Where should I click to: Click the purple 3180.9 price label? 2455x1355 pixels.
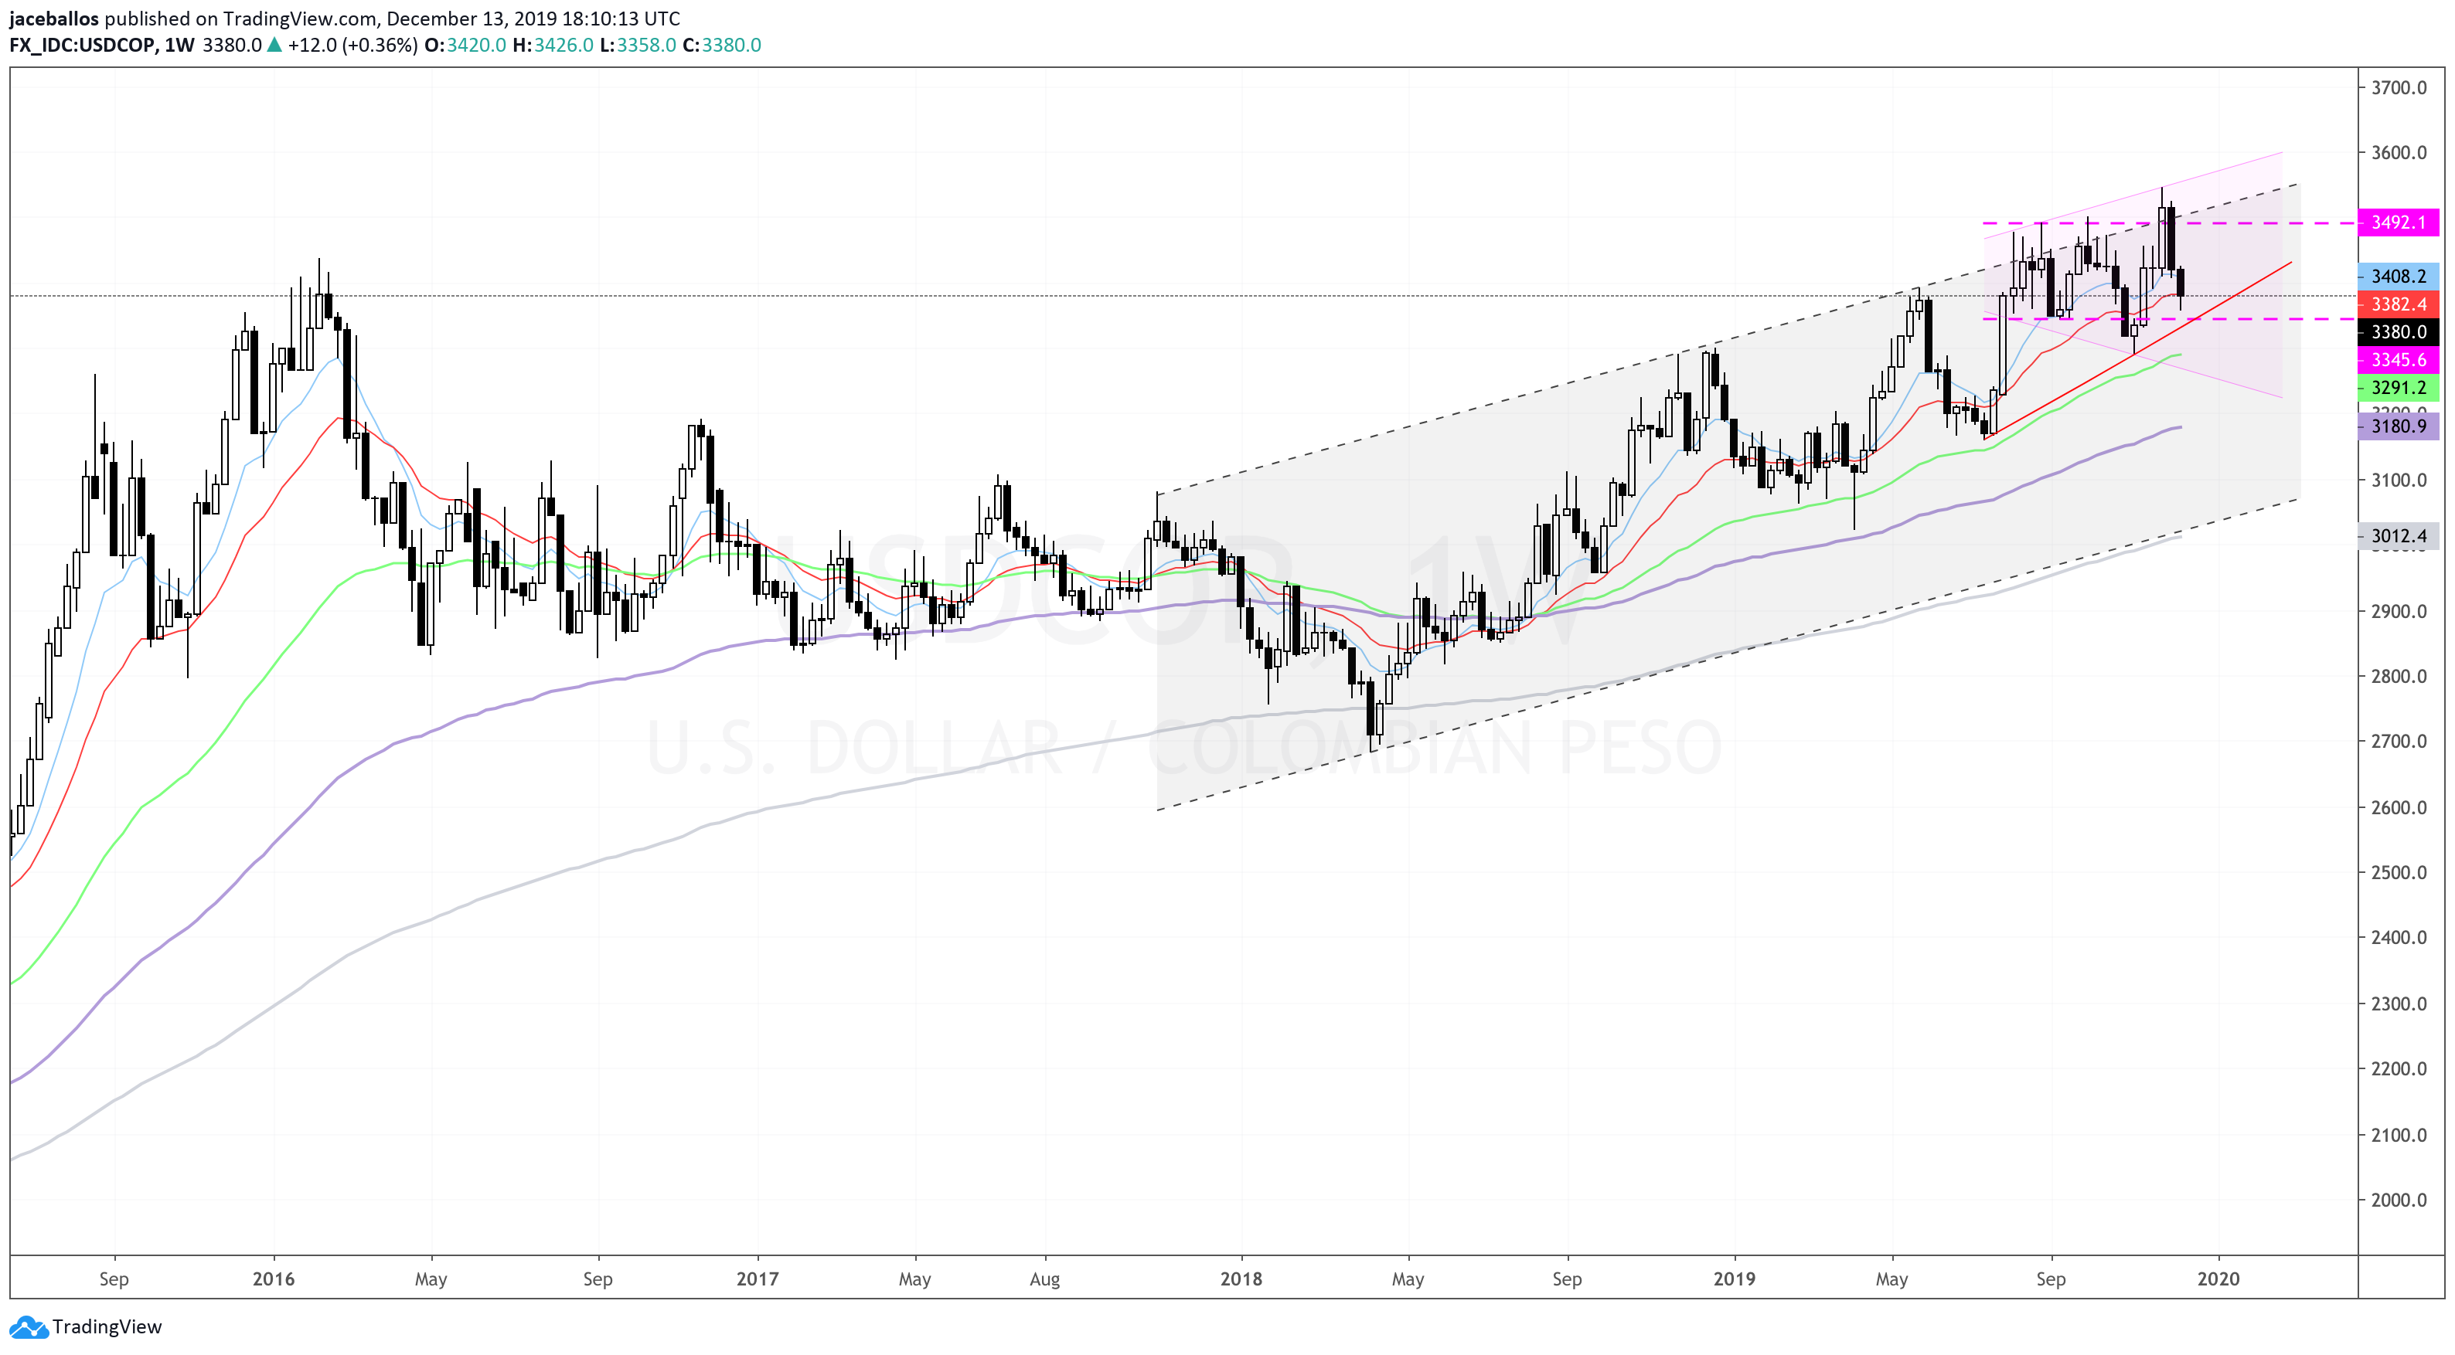[2399, 425]
